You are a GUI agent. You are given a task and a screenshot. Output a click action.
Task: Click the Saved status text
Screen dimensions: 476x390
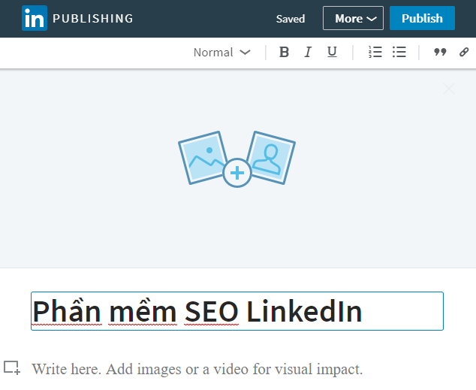pyautogui.click(x=291, y=19)
